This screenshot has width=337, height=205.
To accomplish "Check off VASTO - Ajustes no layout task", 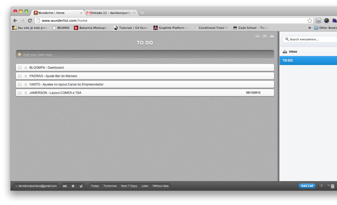I will pyautogui.click(x=20, y=84).
